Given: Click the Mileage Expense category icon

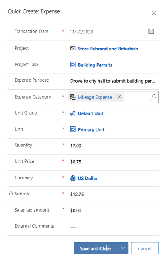Looking at the screenshot, I should point(73,97).
